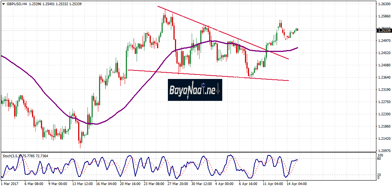Click the 80 level on Stochastic scale

(x=379, y=159)
